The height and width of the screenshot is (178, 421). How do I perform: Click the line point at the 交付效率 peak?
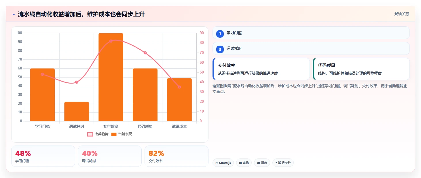pyautogui.click(x=111, y=41)
